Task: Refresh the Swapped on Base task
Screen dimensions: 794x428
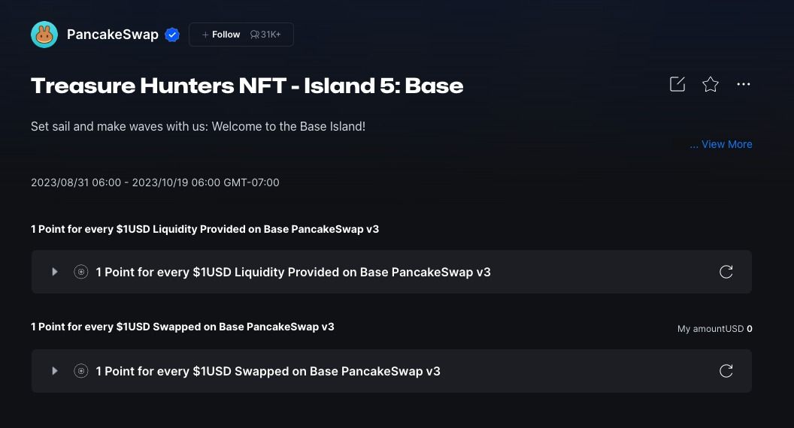Action: tap(726, 371)
